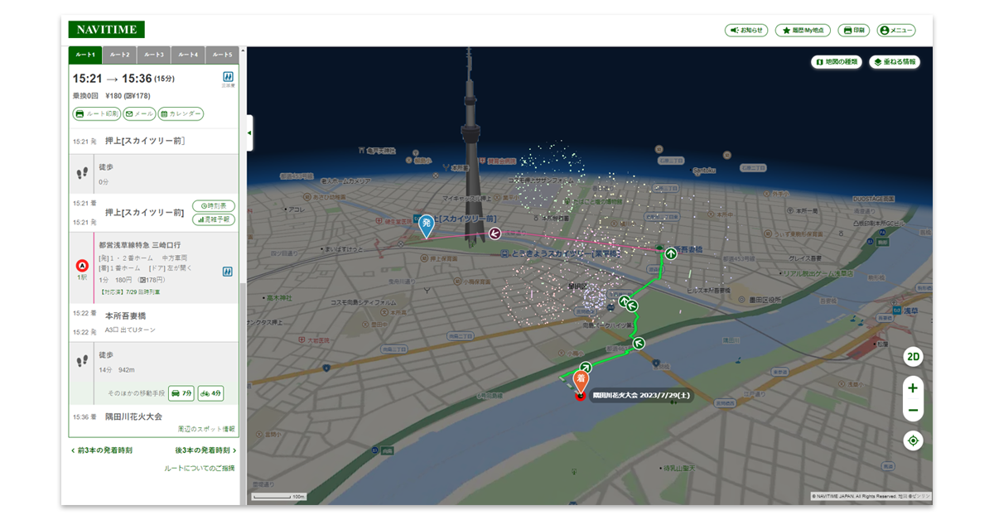Add route with カレンダー button
The height and width of the screenshot is (520, 994).
[x=181, y=113]
